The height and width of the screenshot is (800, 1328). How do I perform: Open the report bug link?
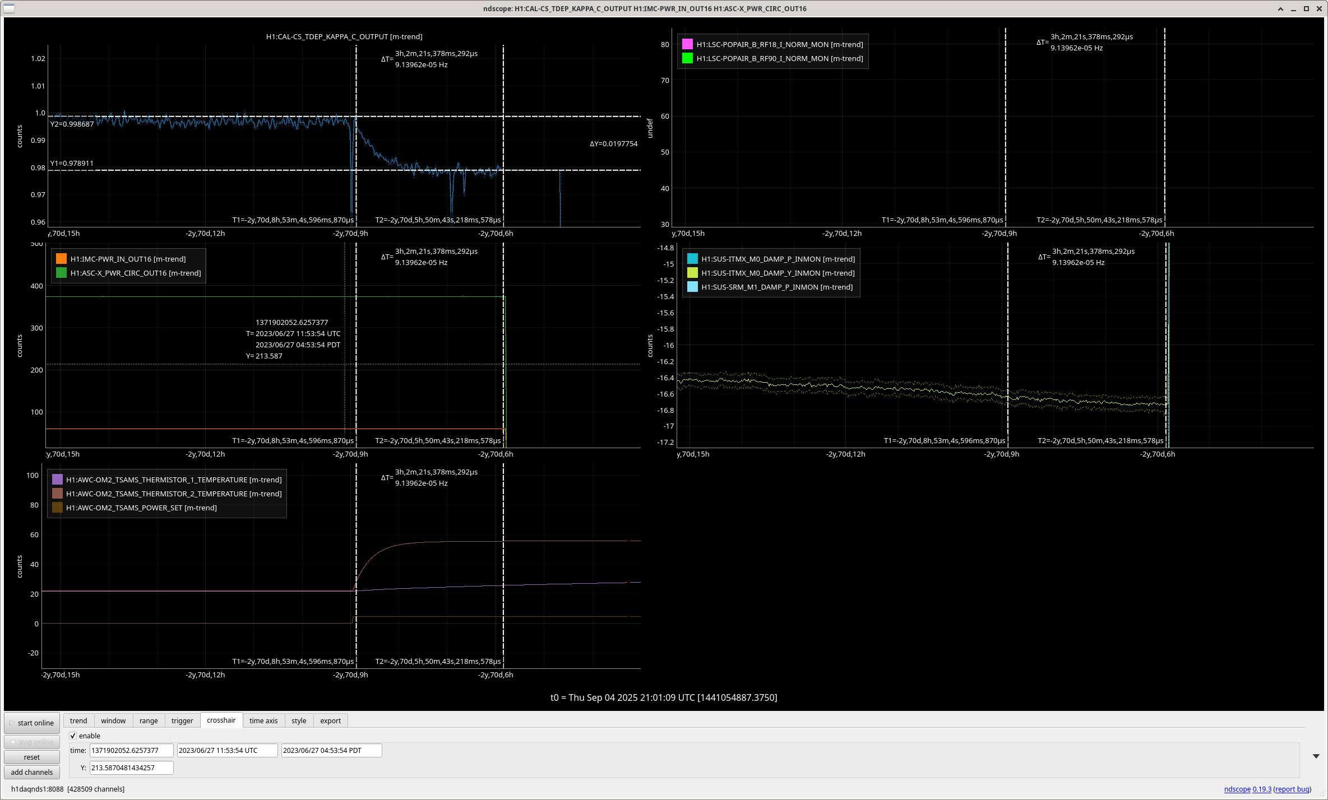coord(1292,789)
